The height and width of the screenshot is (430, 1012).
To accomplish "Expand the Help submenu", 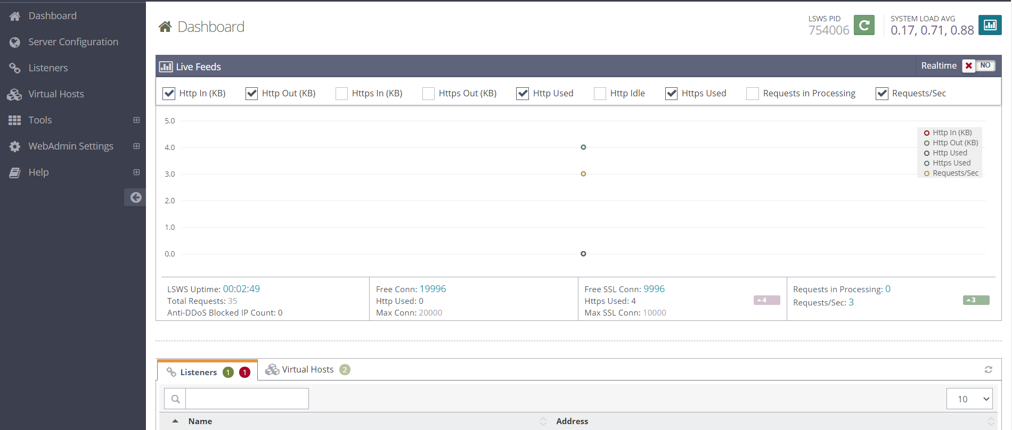I will point(136,172).
